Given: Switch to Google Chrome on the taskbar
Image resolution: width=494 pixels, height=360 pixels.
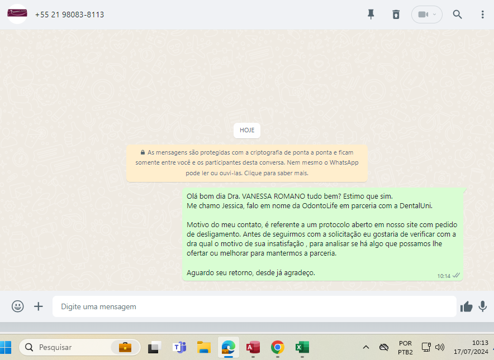Looking at the screenshot, I should point(278,347).
